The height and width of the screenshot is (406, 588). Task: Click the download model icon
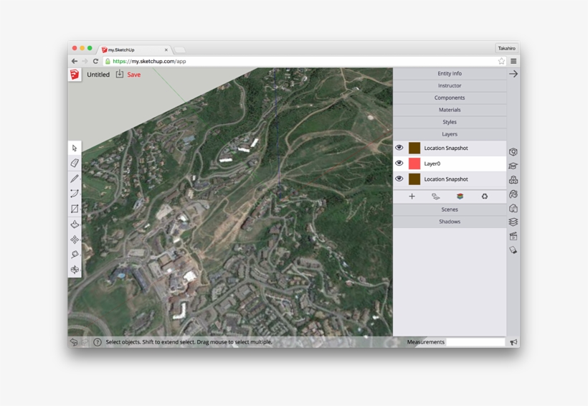[x=119, y=74]
